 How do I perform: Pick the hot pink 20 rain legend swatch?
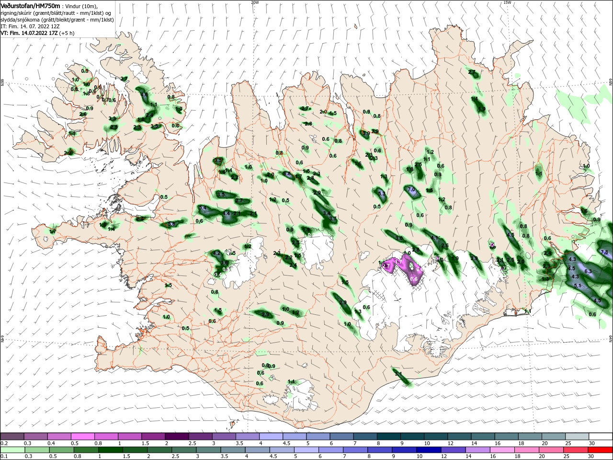pyautogui.click(x=552, y=450)
